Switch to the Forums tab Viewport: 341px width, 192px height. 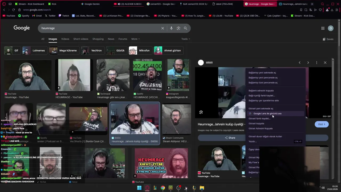[123, 39]
